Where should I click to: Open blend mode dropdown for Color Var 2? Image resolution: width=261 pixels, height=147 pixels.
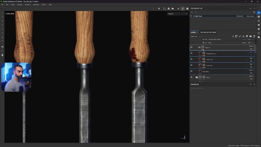coord(251,58)
